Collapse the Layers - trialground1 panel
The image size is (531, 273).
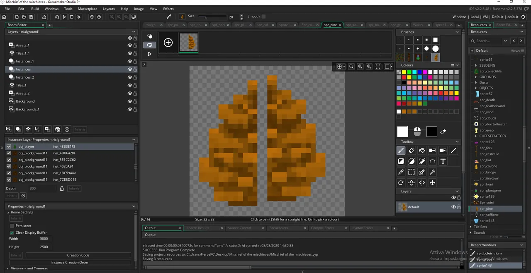pyautogui.click(x=134, y=31)
